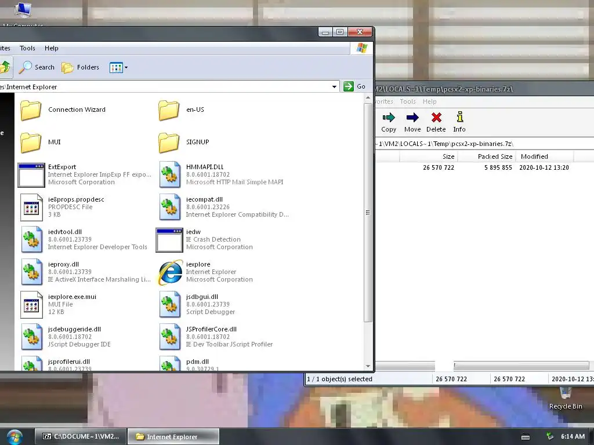Open the MUI folder icon
This screenshot has height=445, width=594.
coord(31,143)
